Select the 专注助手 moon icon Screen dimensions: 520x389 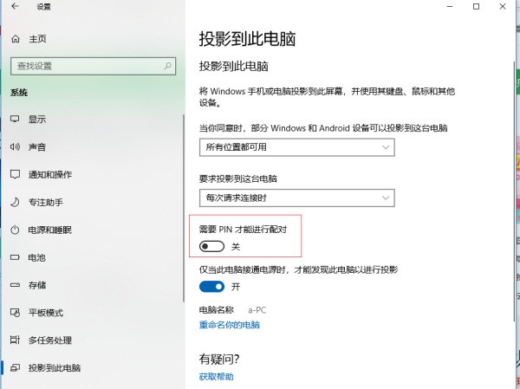15,202
